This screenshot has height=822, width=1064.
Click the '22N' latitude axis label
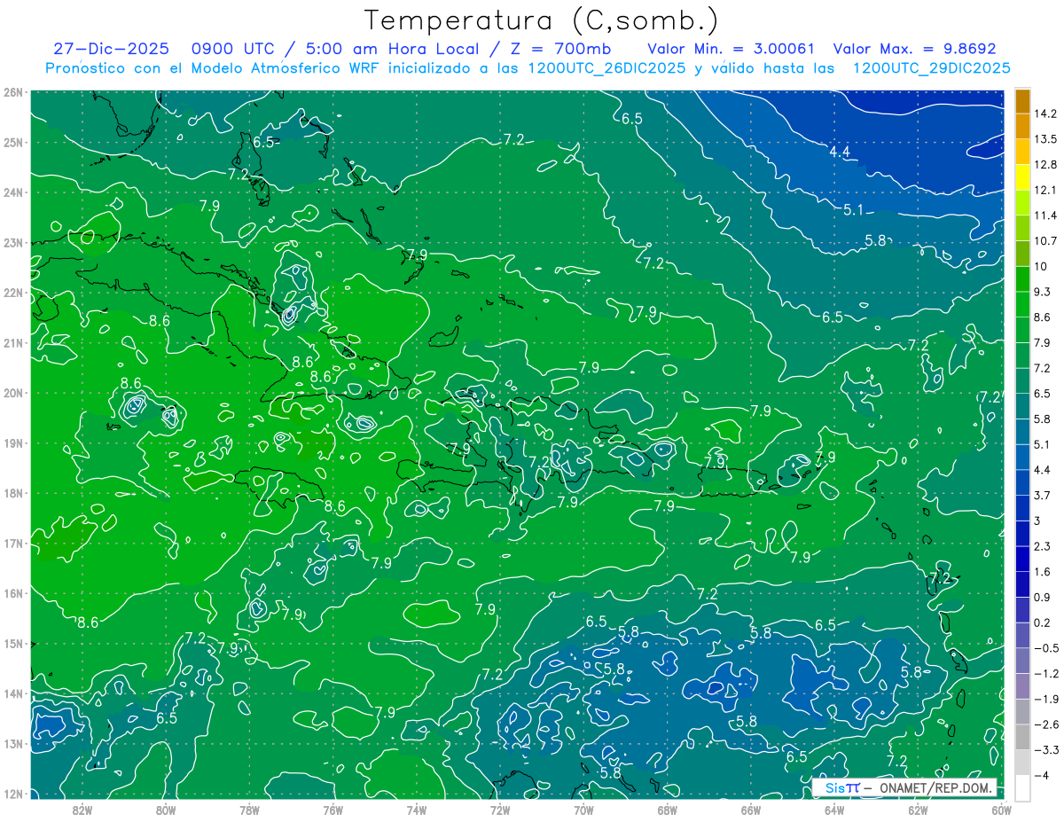[13, 293]
